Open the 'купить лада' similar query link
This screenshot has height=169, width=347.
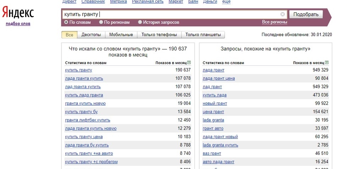[x=215, y=95]
